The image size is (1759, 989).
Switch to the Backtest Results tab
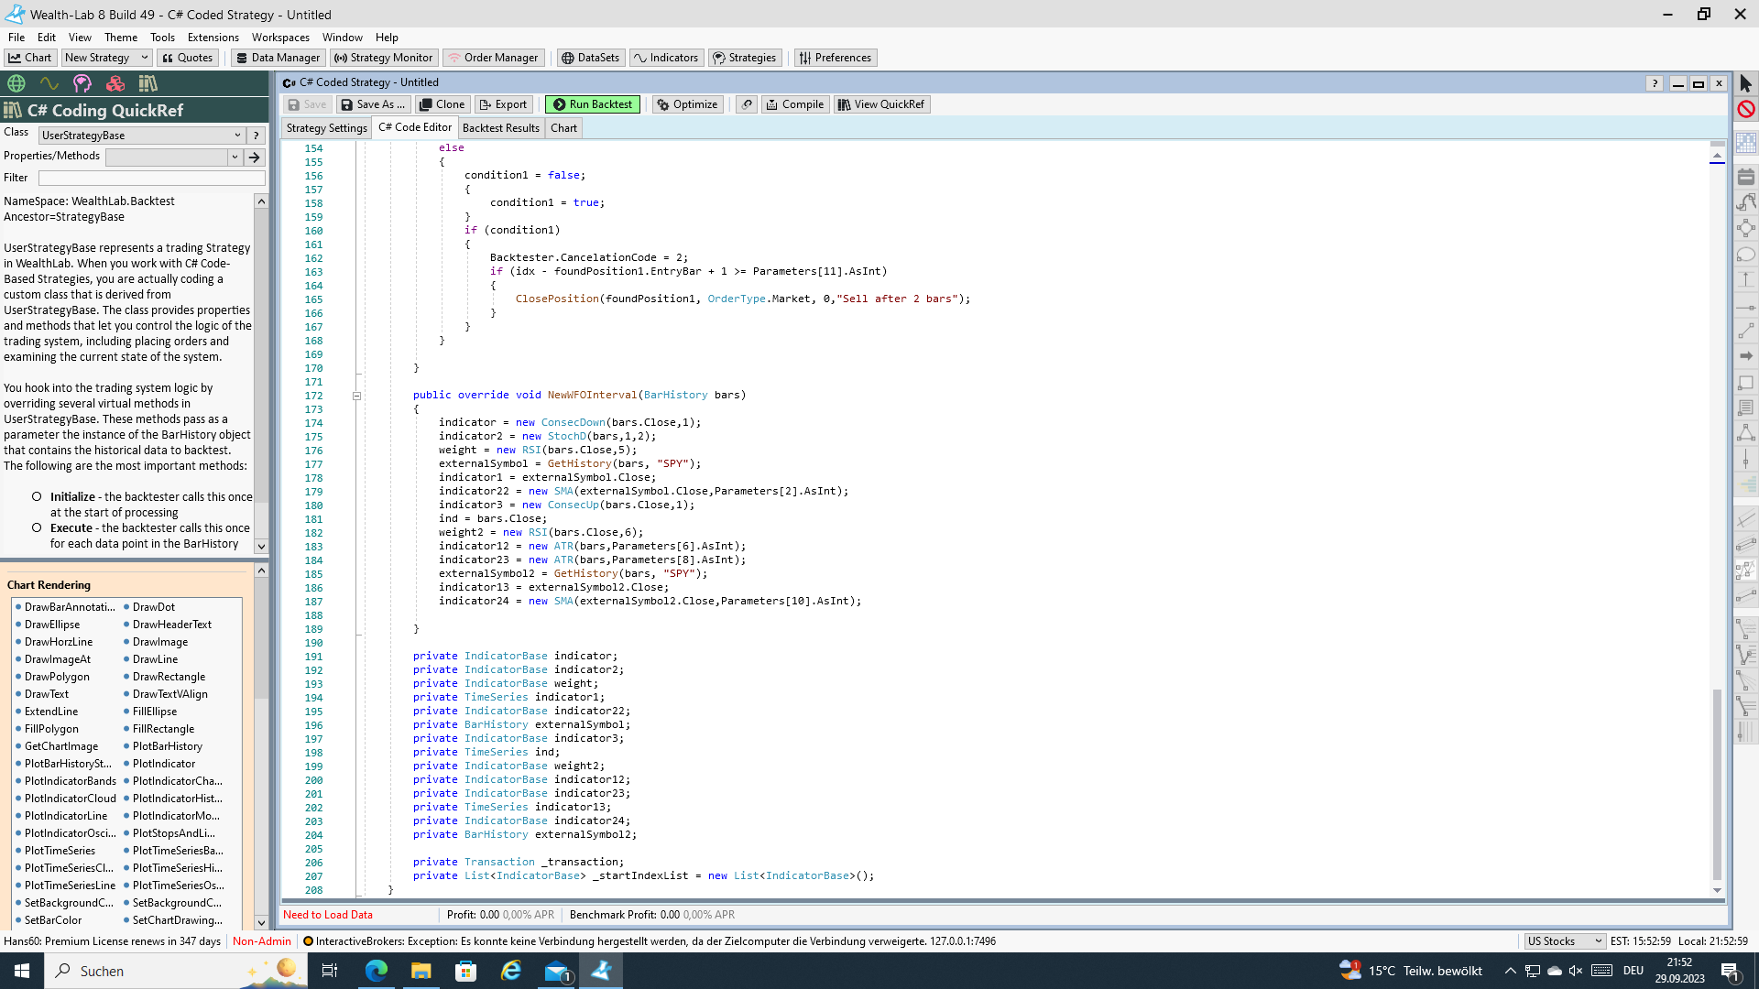click(x=500, y=128)
